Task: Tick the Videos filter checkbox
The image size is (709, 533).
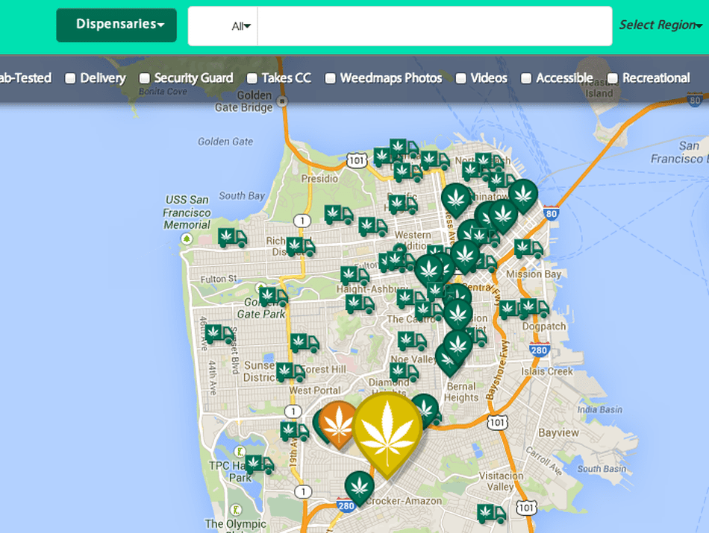Action: (460, 78)
